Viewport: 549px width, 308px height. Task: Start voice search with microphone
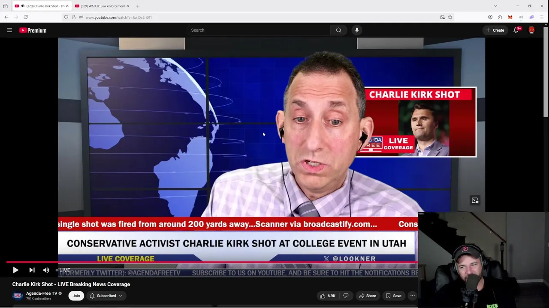(357, 30)
